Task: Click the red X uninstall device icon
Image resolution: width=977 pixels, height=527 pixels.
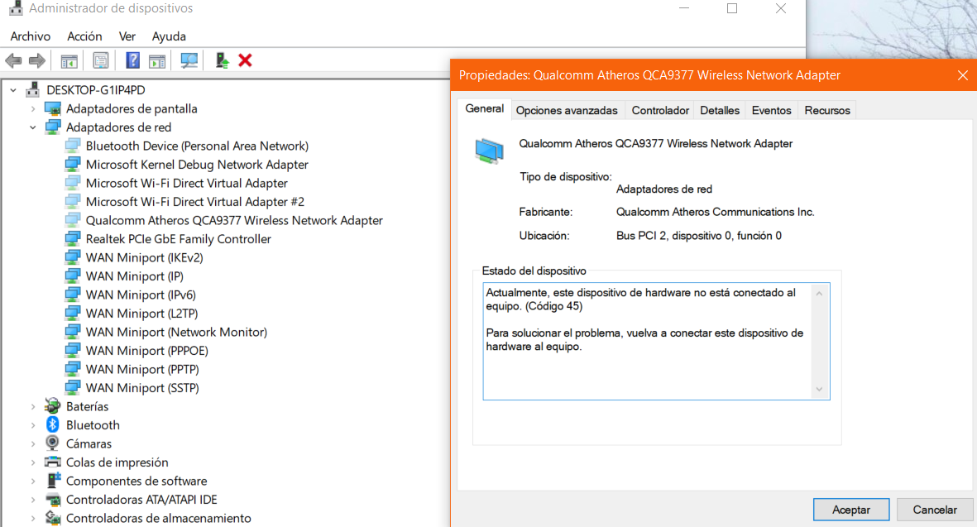Action: [245, 60]
